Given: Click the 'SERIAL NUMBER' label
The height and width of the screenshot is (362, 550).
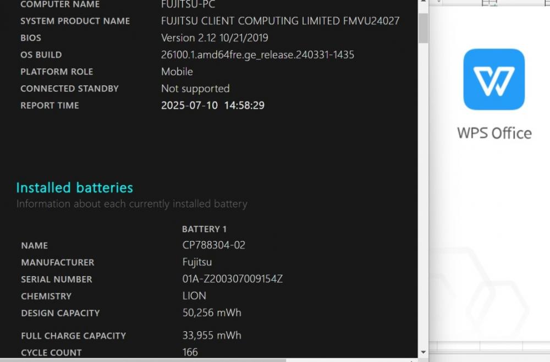Looking at the screenshot, I should [x=57, y=279].
